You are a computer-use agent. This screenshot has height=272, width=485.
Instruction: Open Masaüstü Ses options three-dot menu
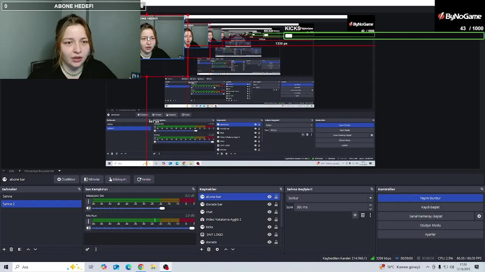pyautogui.click(x=88, y=201)
